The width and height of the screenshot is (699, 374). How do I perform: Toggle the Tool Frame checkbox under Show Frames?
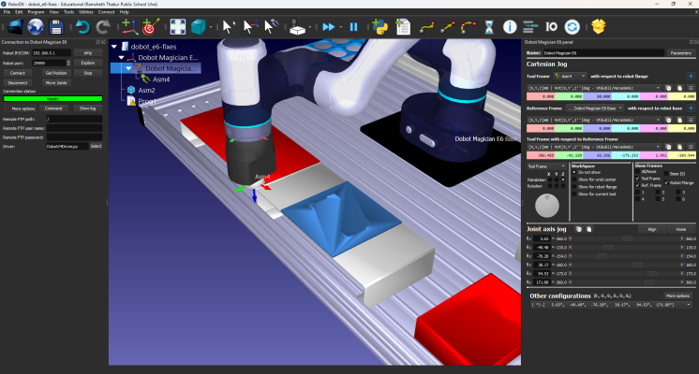coord(637,179)
